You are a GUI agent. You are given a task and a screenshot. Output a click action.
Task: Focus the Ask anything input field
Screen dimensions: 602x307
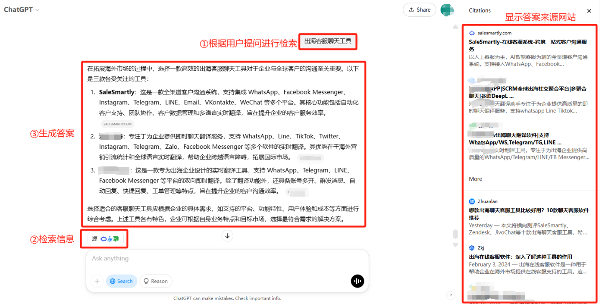(227, 259)
